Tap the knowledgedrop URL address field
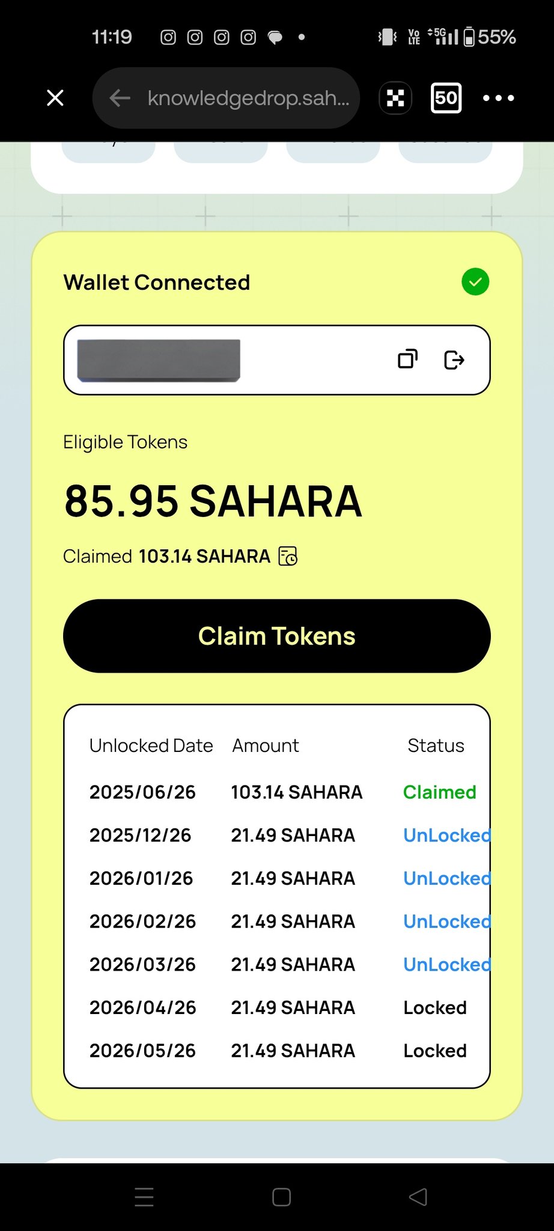This screenshot has height=1231, width=554. (x=248, y=98)
